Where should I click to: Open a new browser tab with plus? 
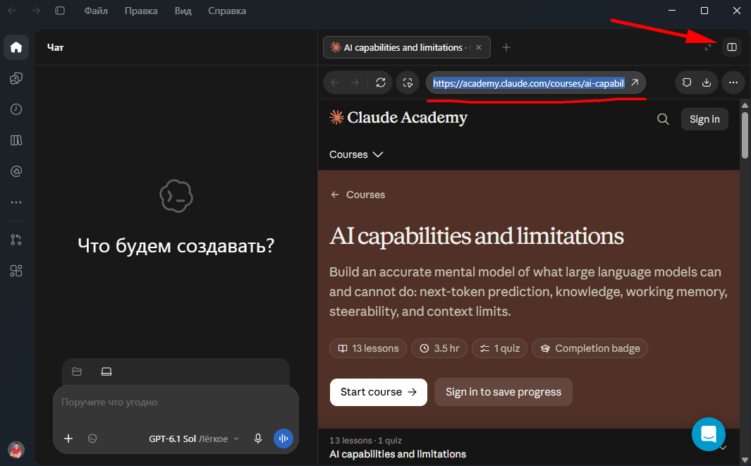pos(506,47)
